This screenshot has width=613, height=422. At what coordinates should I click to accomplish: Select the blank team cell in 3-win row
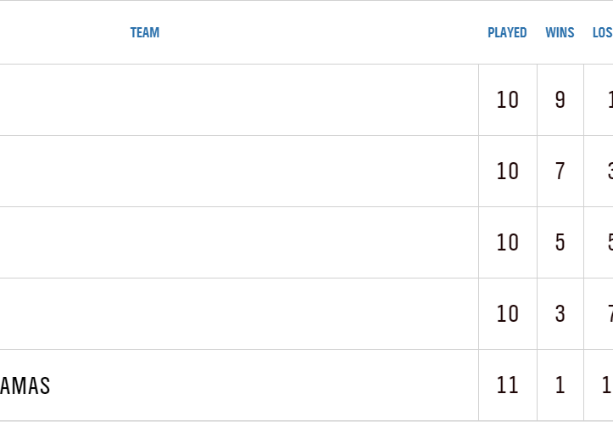click(x=237, y=313)
